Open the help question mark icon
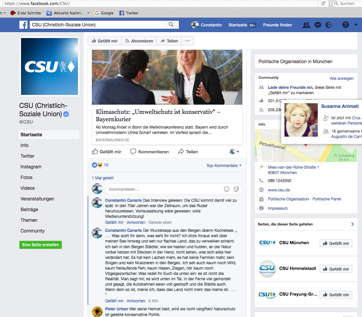Screen dimensions: 362x317 coord(345,25)
